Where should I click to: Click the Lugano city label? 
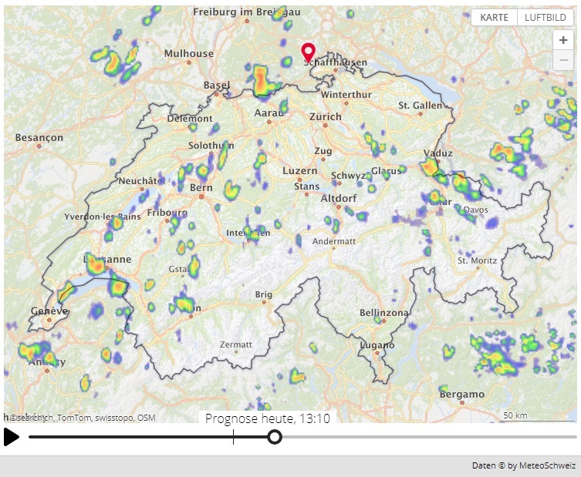coord(377,345)
